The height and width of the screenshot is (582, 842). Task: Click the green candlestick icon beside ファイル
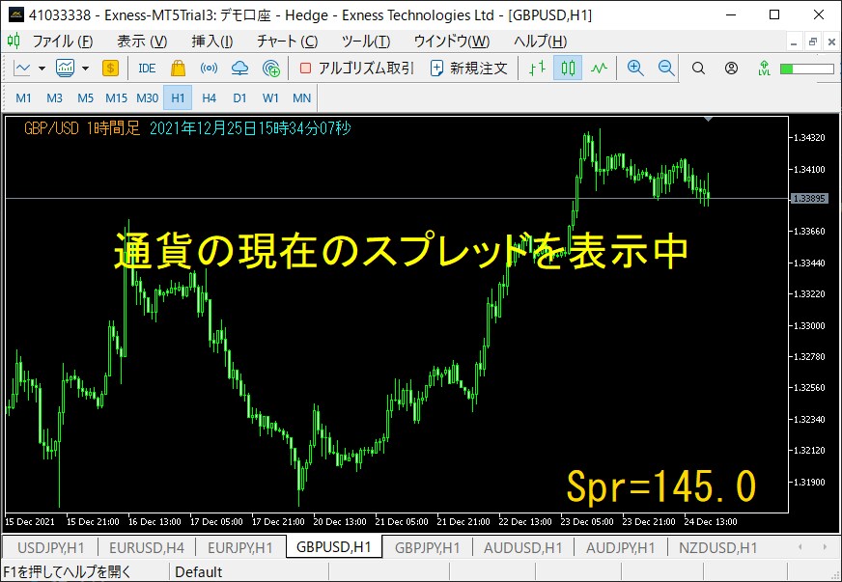(14, 41)
